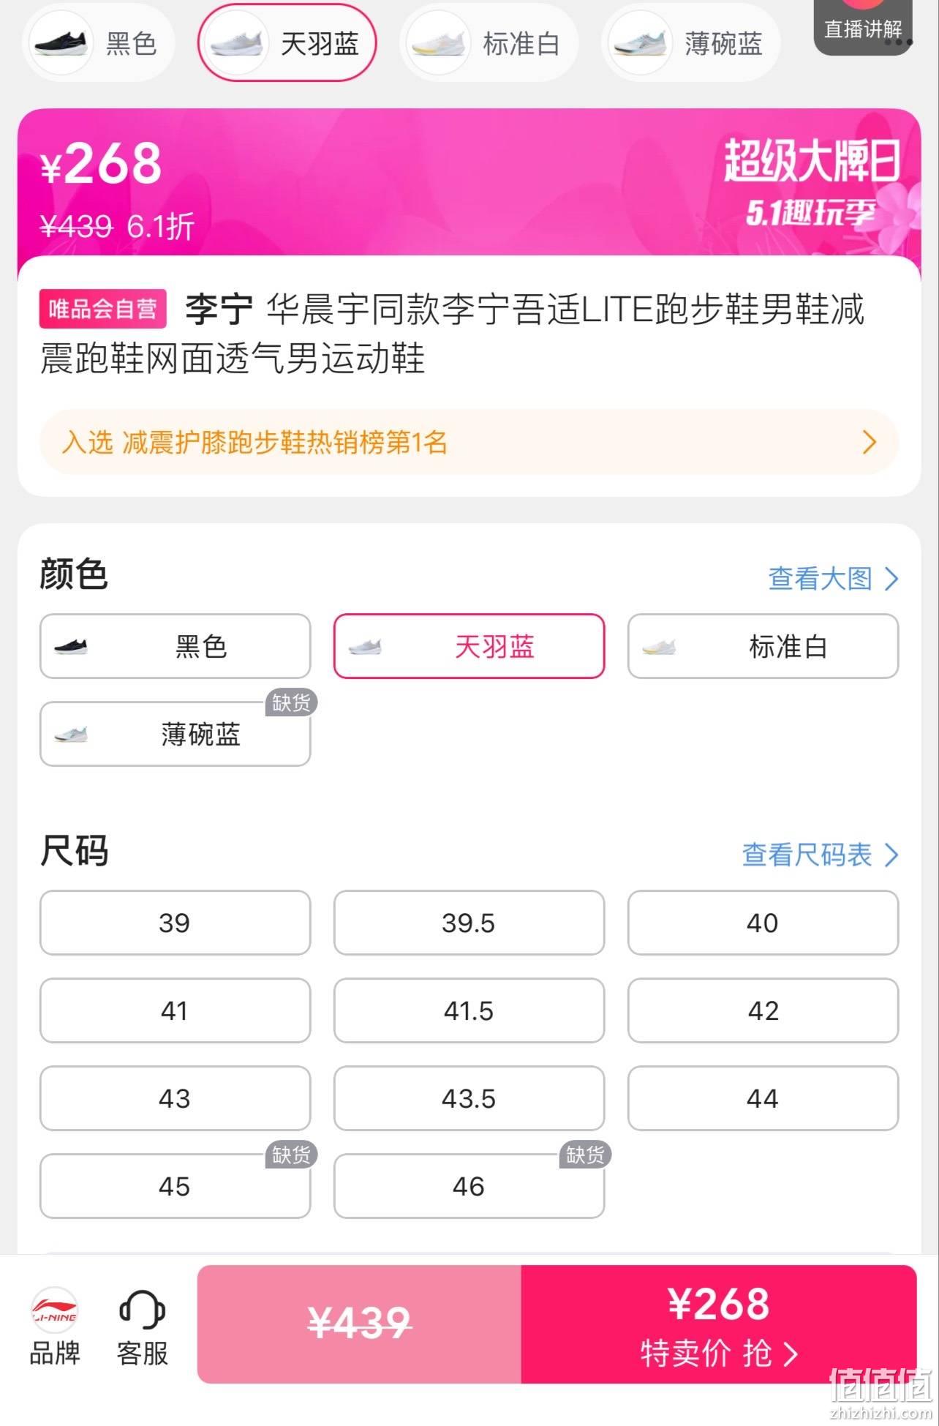Select shoe size 43.5
Viewport: 939px width, 1426px height.
click(x=469, y=1098)
